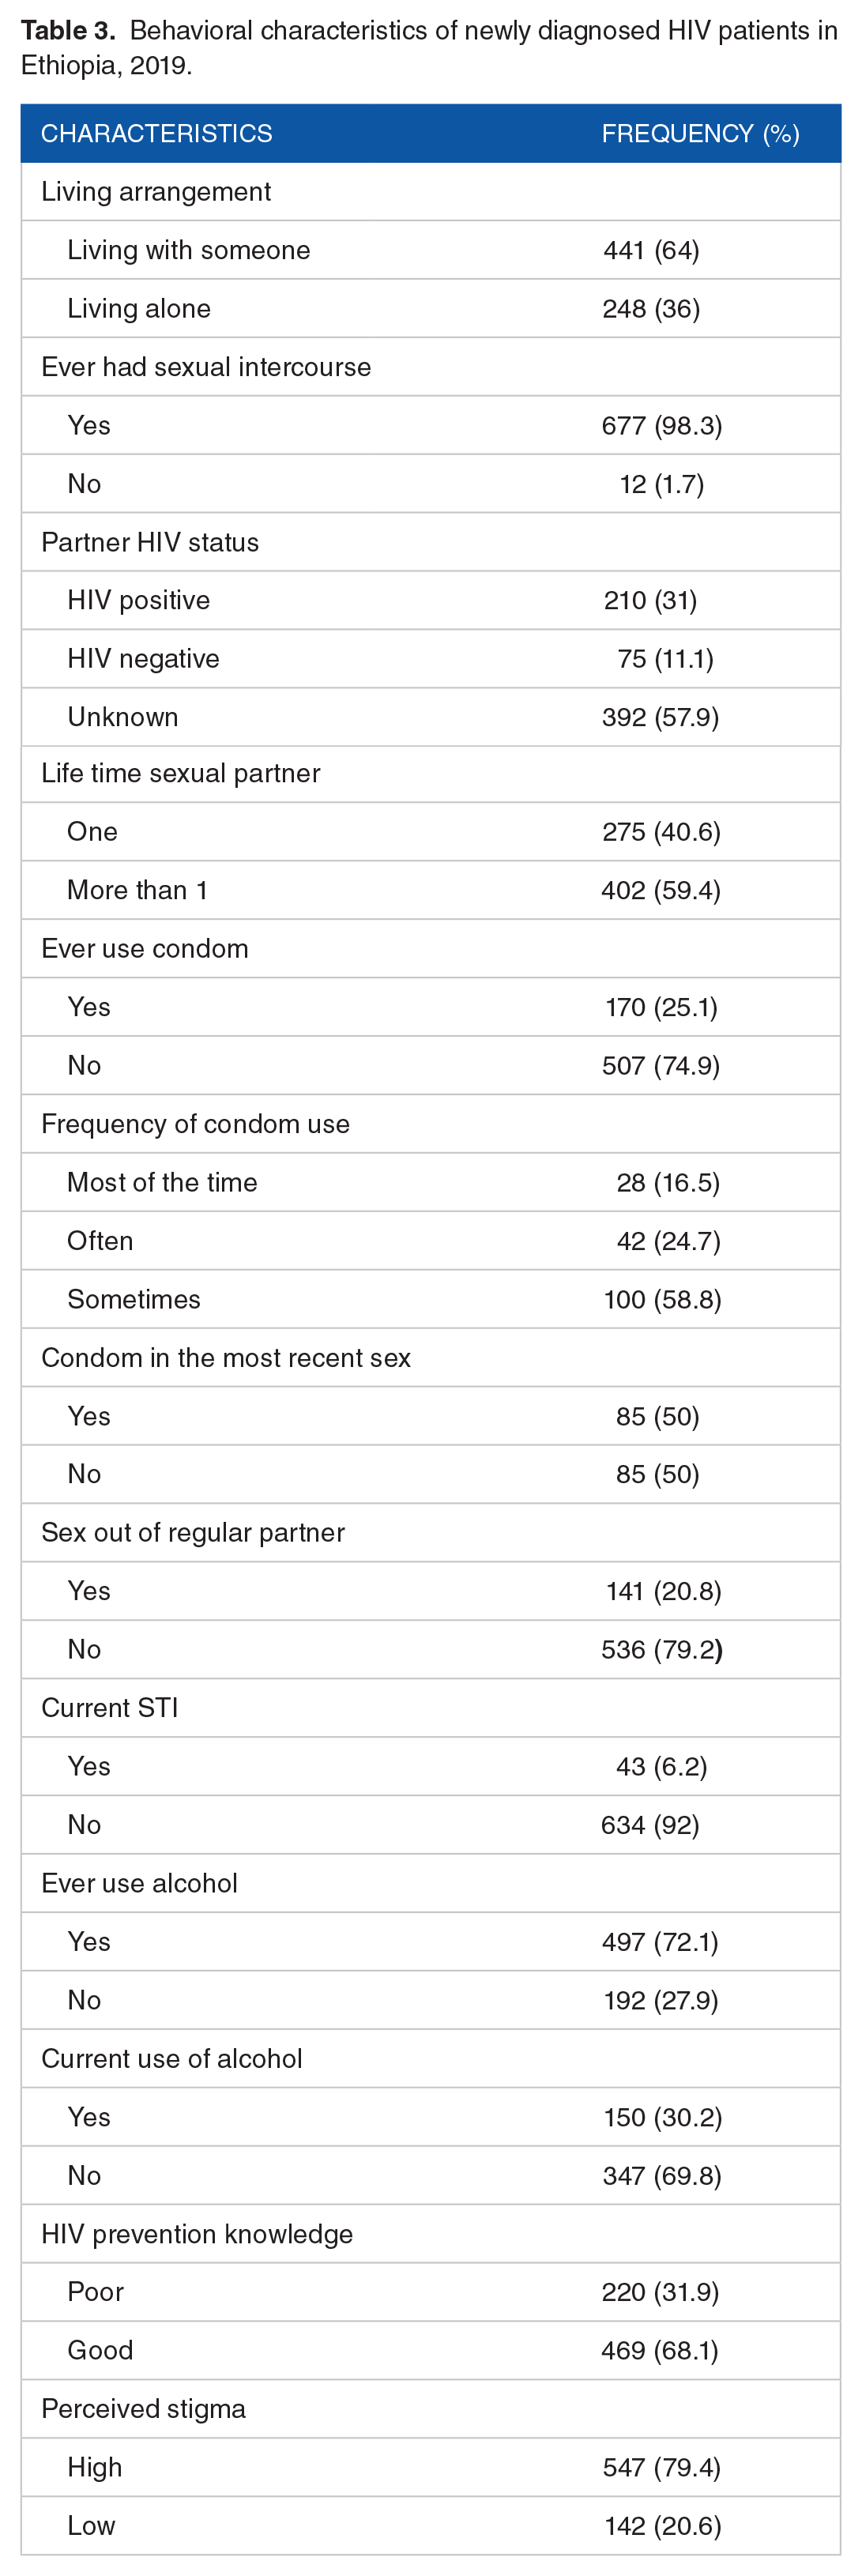Select the HIV prevention knowledge heading
Viewport: 862px width, 2576px height.
pyautogui.click(x=197, y=2233)
